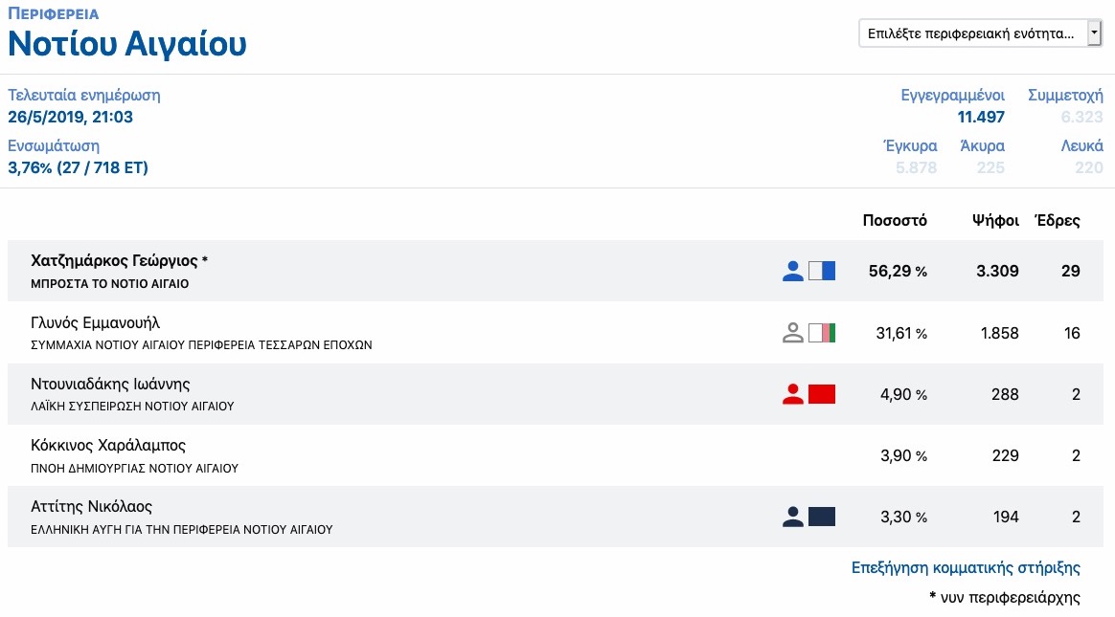1115x617 pixels.
Task: Click the Περιφέρεια heading label
Action: [x=53, y=14]
